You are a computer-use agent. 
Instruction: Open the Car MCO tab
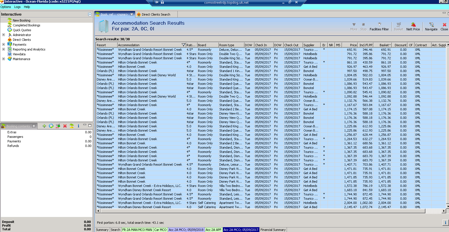160,230
